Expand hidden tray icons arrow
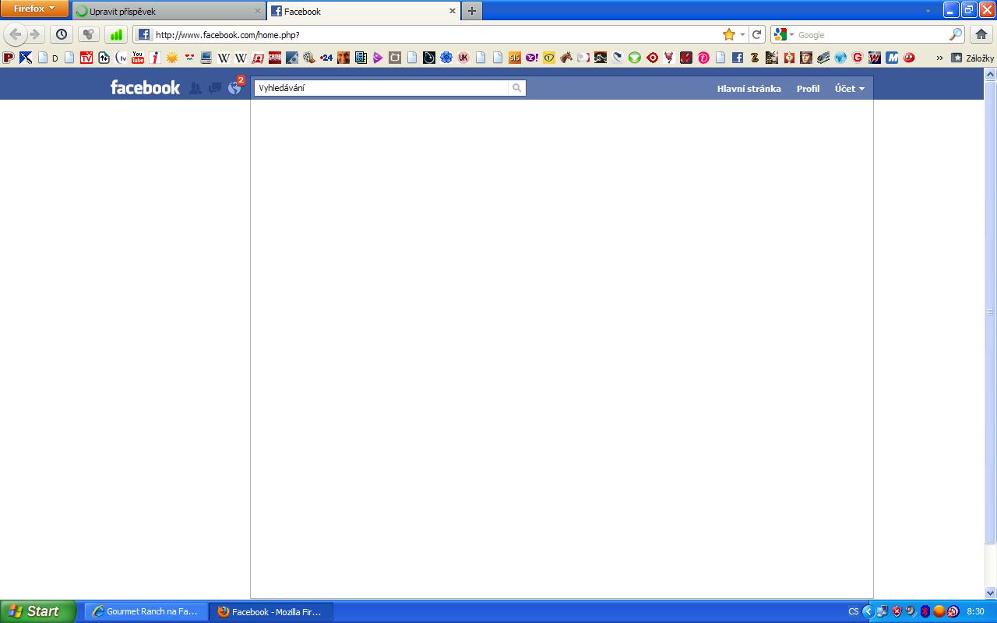 tap(868, 611)
